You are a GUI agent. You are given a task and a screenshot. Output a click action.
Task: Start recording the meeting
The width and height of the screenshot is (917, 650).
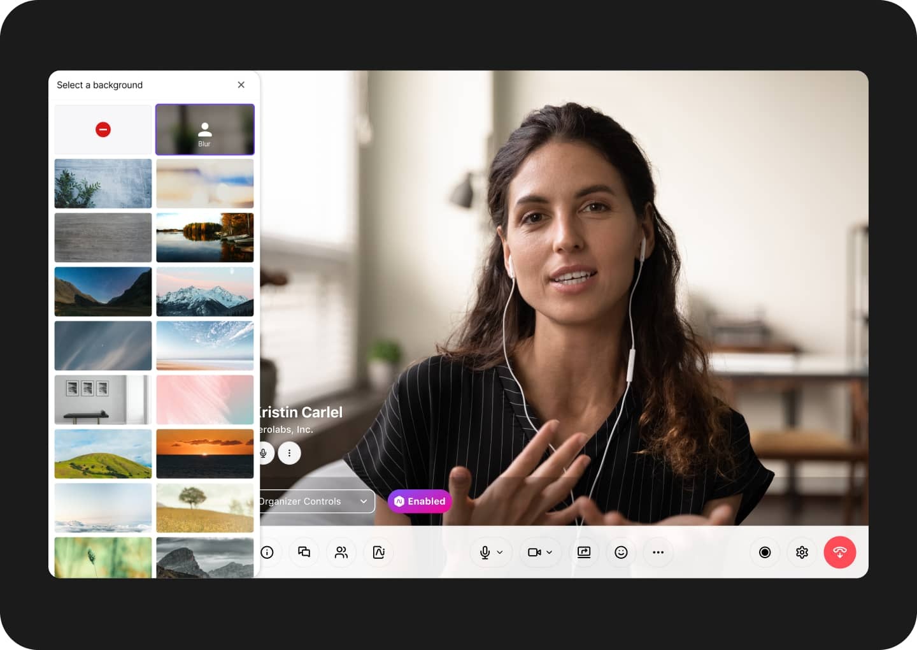[x=765, y=552]
